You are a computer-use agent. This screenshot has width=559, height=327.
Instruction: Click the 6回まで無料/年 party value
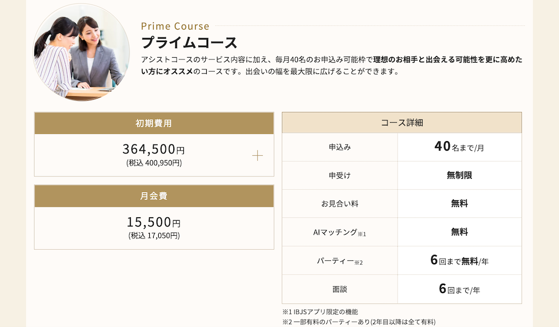(459, 260)
